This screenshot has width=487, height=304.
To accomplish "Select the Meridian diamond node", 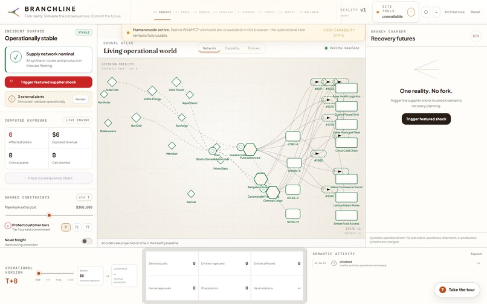I will point(172,145).
